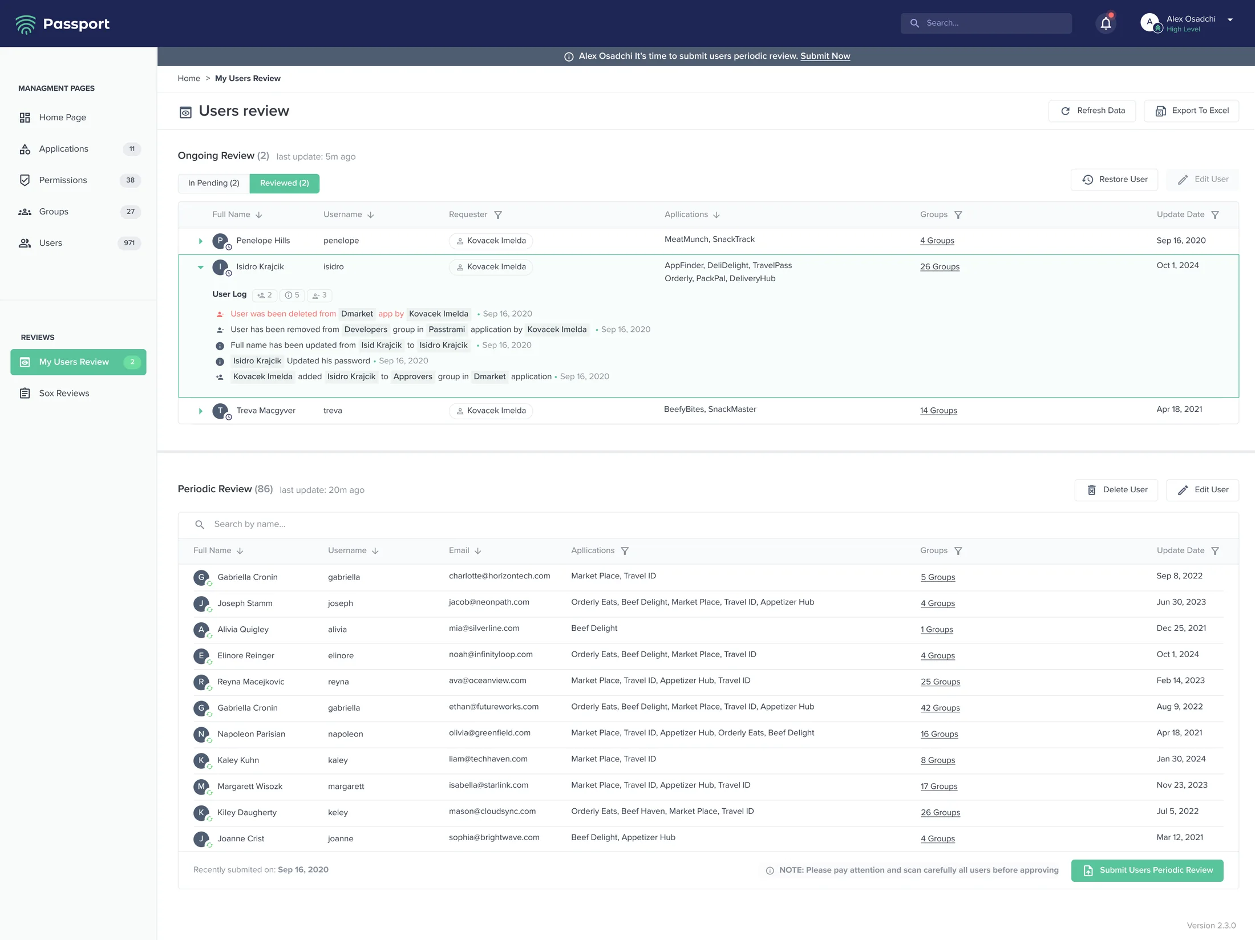Click the info log counter showing 5
Viewport: 1255px width, 940px height.
coord(292,295)
